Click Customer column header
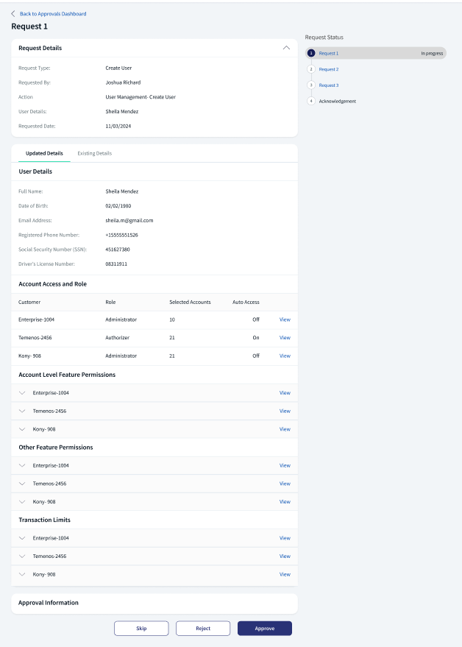This screenshot has width=462, height=647. tap(29, 302)
